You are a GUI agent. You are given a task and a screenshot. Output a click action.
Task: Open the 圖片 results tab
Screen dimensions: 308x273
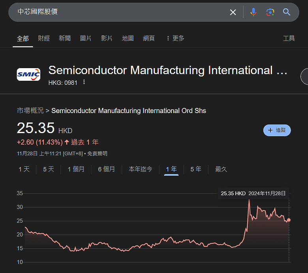pos(86,38)
